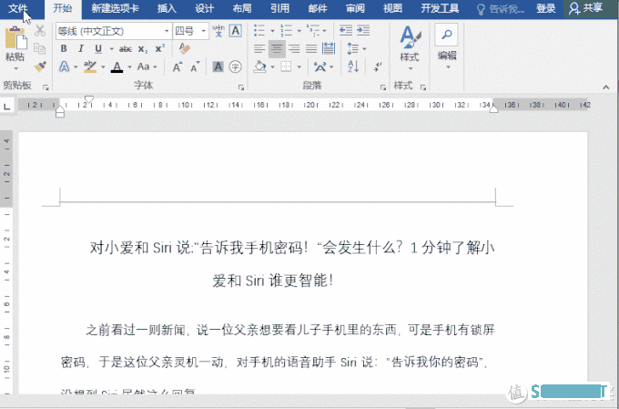Screen dimensions: 619x409
Task: Apply the font color (A with color bar)
Action: click(x=117, y=66)
